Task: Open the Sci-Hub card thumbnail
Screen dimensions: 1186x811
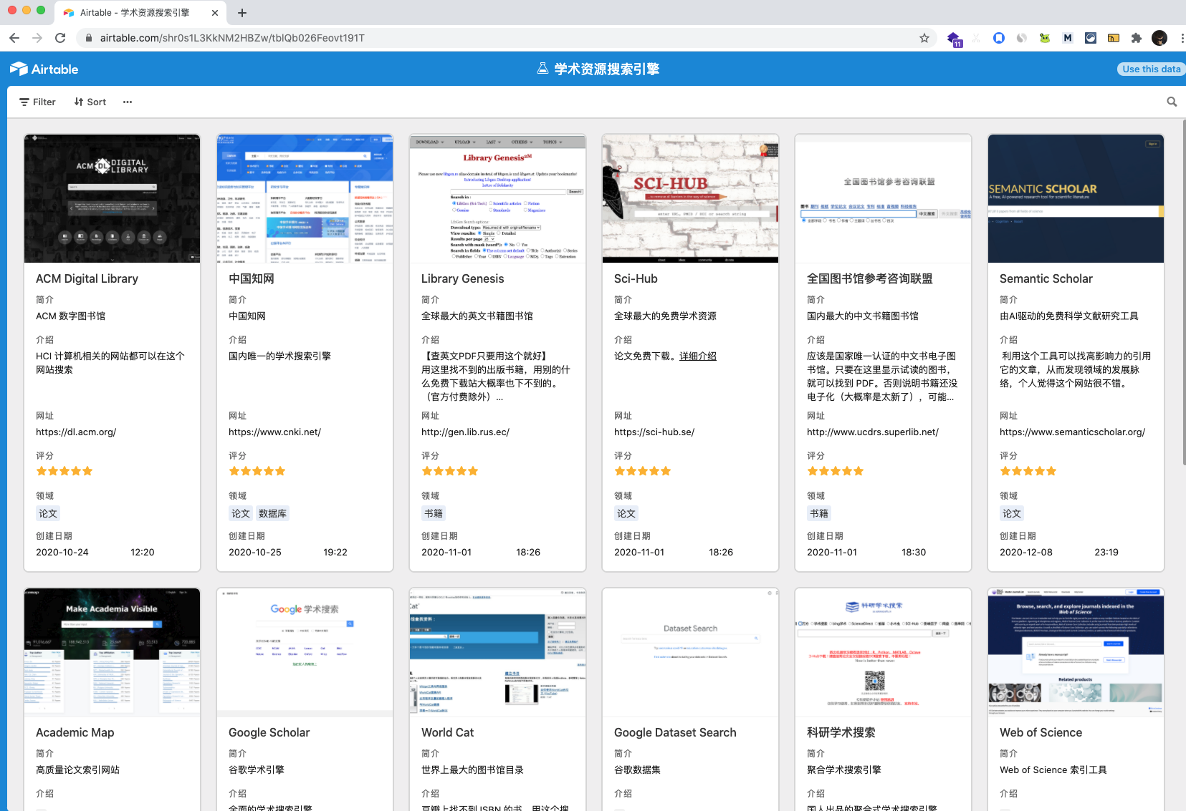Action: coord(690,198)
